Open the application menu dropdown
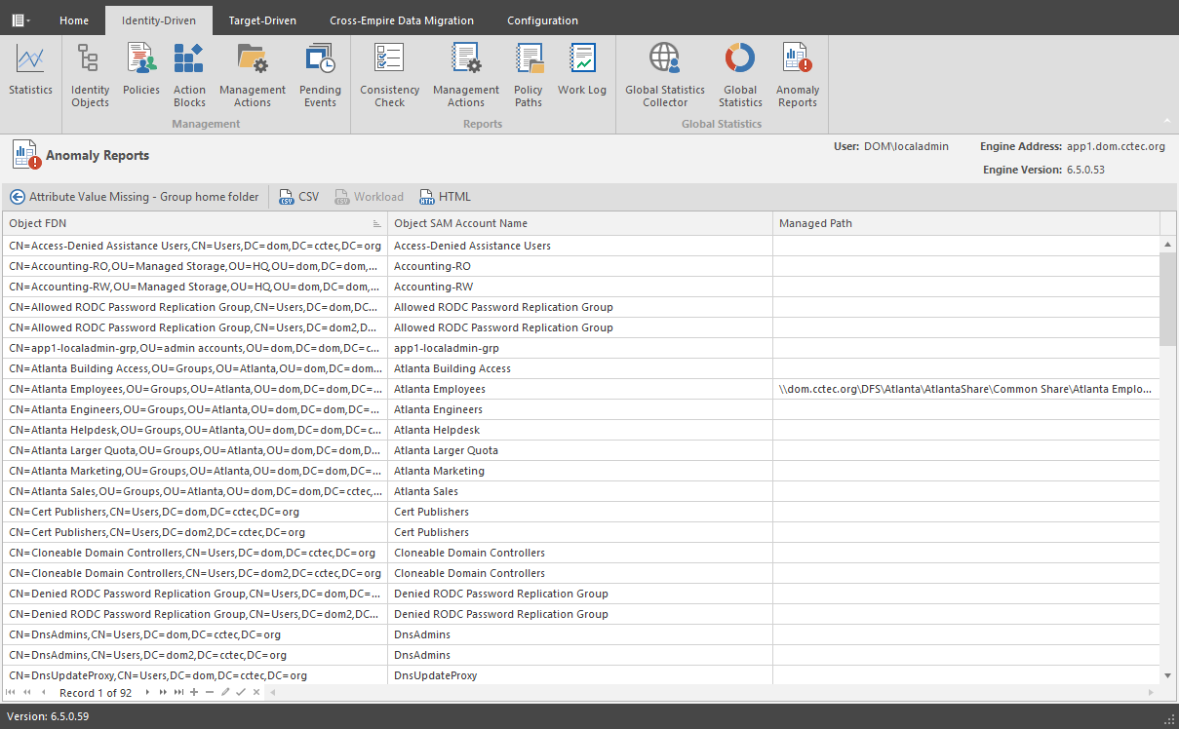The width and height of the screenshot is (1179, 729). 20,19
